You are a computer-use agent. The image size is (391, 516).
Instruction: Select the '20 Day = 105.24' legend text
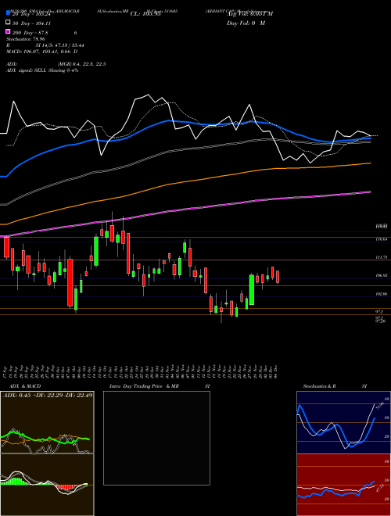[x=31, y=14]
